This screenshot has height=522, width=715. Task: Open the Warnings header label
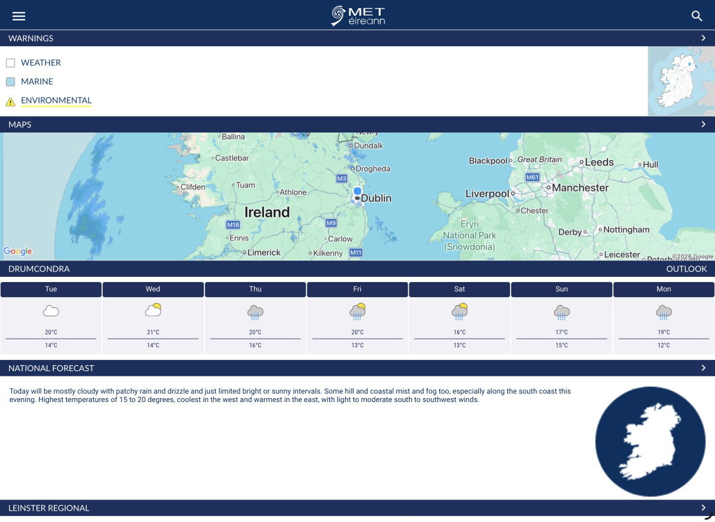[x=30, y=38]
